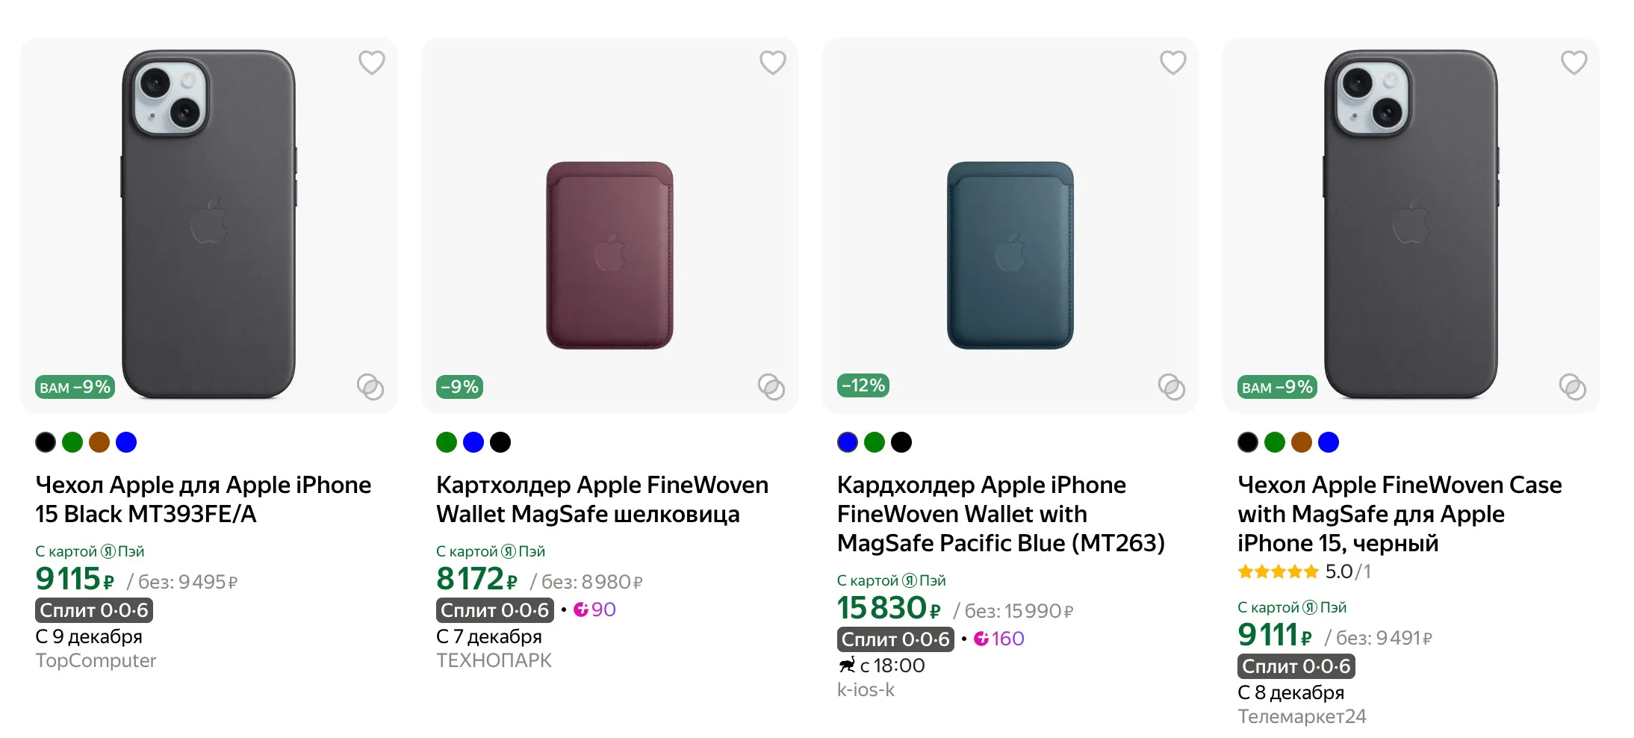
Task: Click compare icon on Pacific Blue cardholder
Action: (x=1171, y=387)
